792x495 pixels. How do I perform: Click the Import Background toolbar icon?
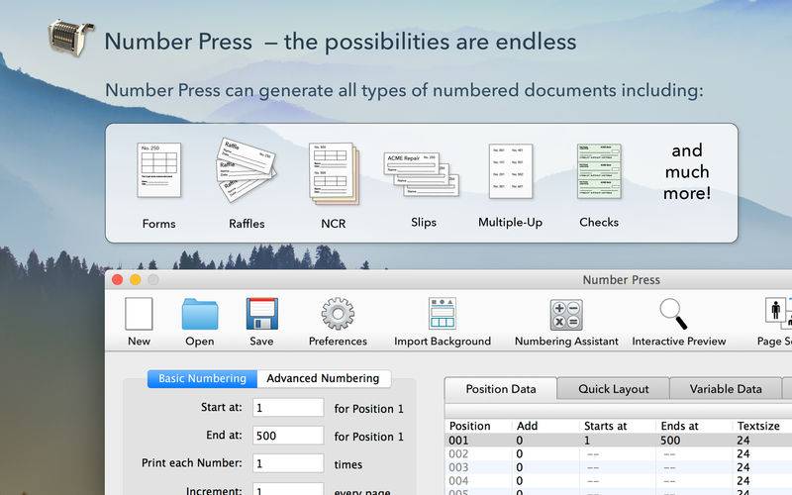442,314
